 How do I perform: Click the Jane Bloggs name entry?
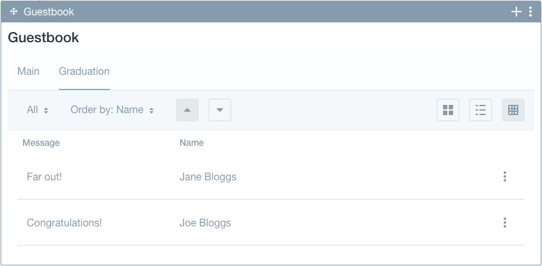click(208, 176)
